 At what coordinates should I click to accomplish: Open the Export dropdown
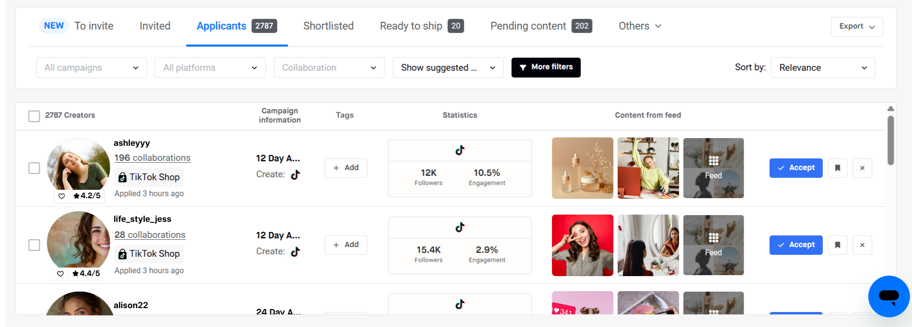(857, 27)
